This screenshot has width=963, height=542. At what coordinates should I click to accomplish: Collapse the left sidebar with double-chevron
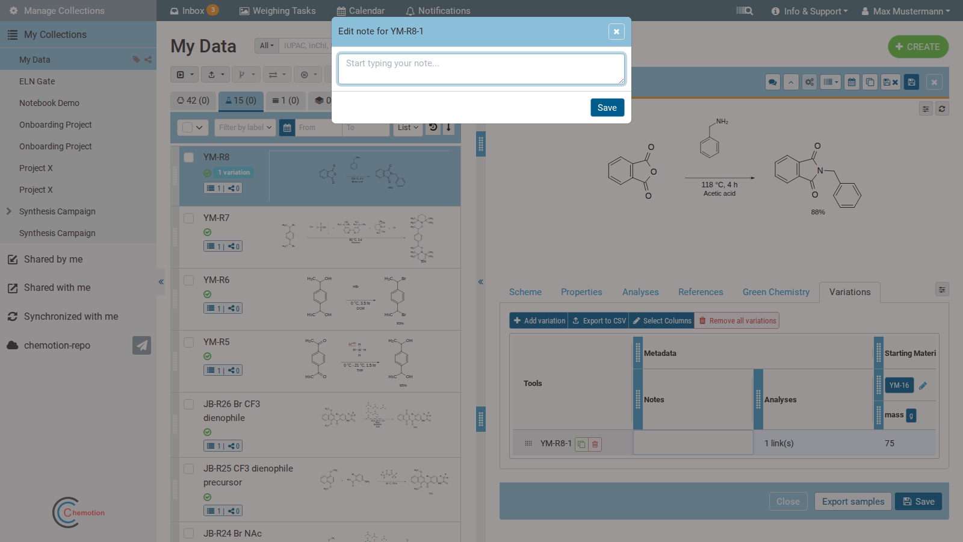click(x=161, y=282)
